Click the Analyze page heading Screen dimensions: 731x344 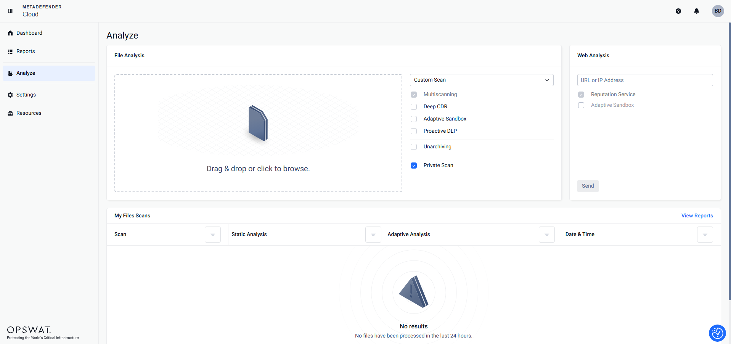tap(122, 35)
